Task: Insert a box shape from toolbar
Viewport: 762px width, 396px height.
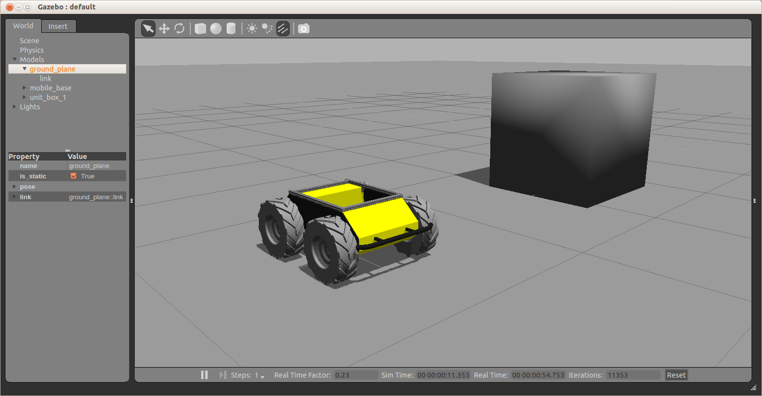Action: coord(200,29)
